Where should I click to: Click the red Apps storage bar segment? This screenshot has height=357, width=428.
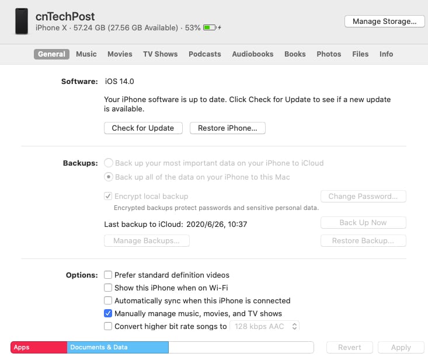39,348
